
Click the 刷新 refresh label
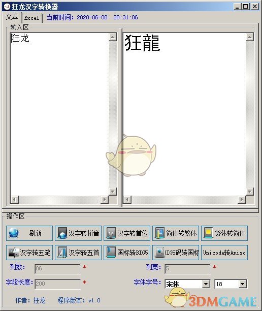(35, 233)
